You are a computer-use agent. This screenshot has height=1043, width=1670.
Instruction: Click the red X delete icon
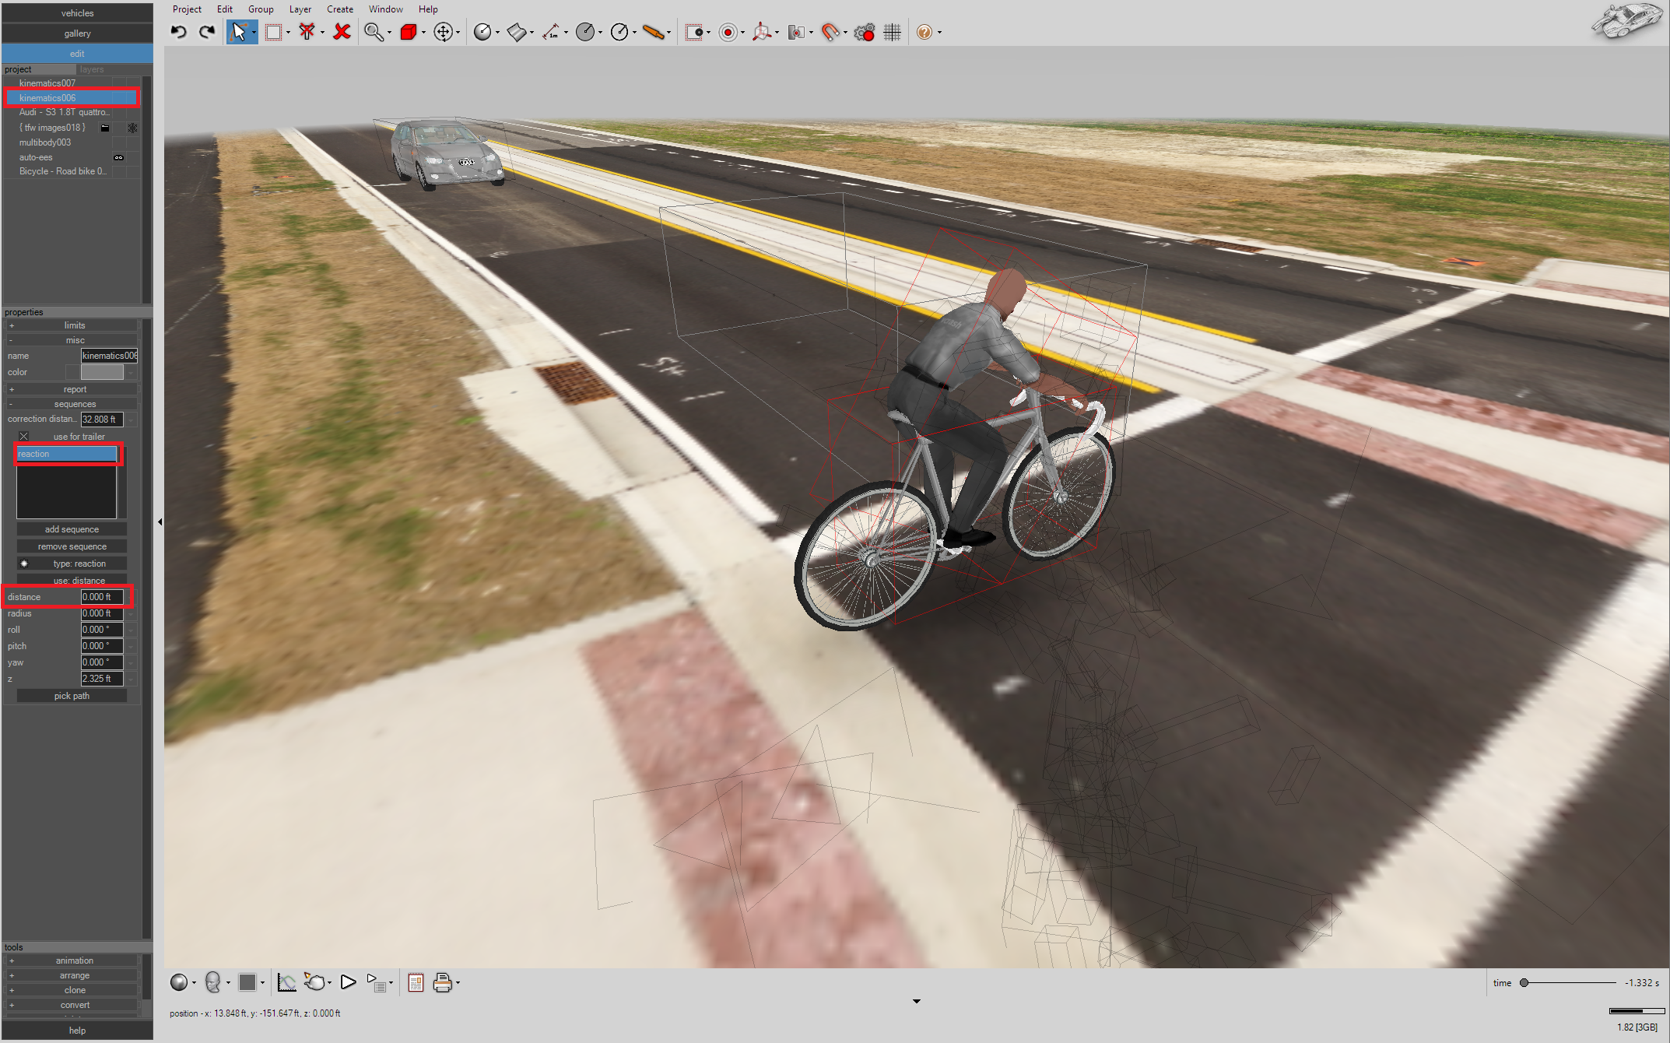[x=342, y=32]
